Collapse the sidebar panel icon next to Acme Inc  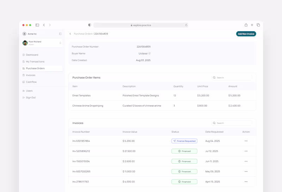click(60, 34)
